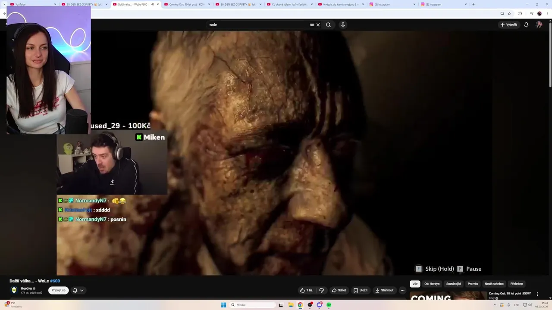
Task: Open the Herdyn channel avatar
Action: [x=14, y=290]
